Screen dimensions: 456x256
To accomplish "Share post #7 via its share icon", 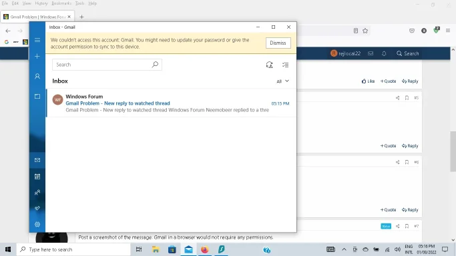I will [x=397, y=226].
